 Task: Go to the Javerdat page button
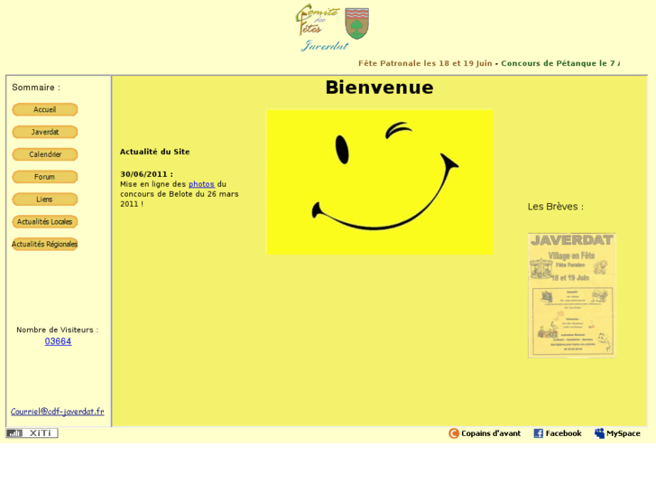coord(45,132)
